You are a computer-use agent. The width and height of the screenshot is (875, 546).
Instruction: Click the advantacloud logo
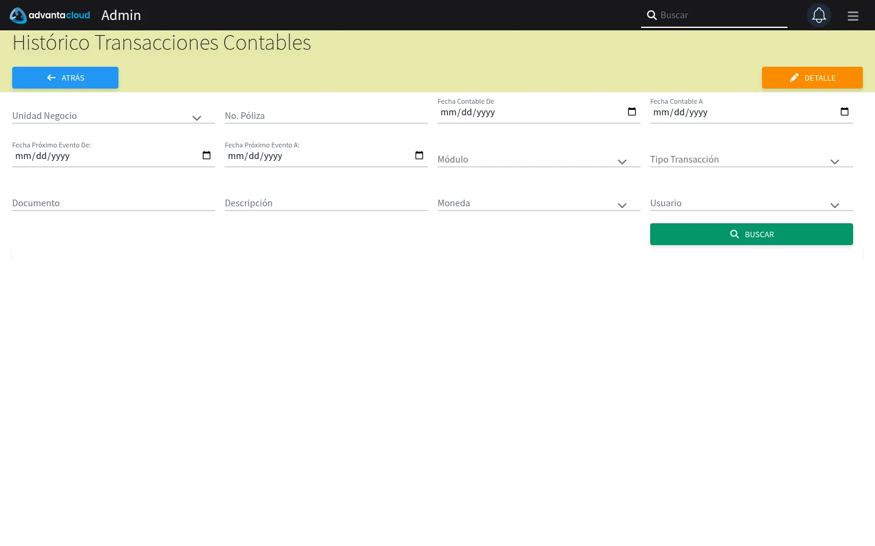click(50, 15)
